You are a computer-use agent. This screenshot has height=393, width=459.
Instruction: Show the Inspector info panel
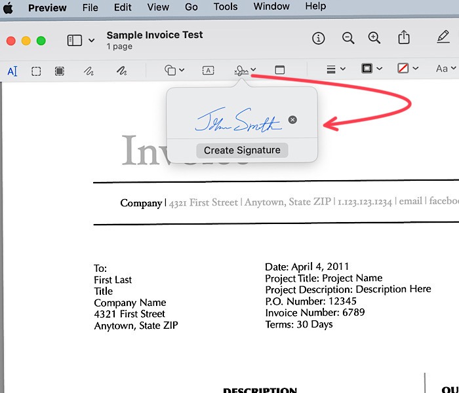[319, 39]
